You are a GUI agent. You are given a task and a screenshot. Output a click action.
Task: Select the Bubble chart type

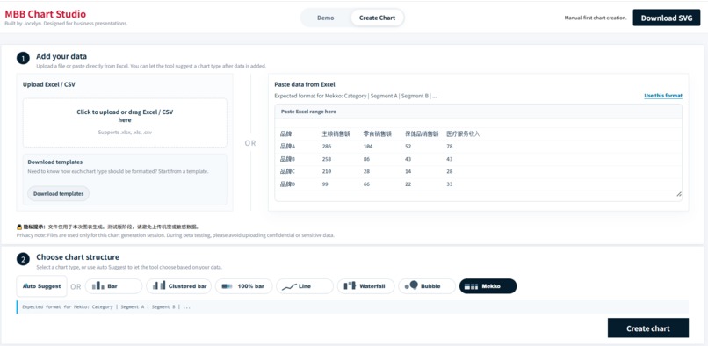coord(427,286)
